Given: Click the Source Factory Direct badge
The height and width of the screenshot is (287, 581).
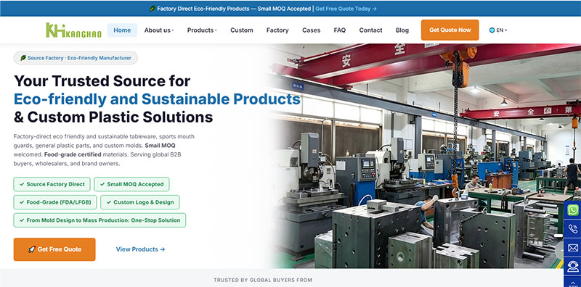Looking at the screenshot, I should click(x=52, y=184).
